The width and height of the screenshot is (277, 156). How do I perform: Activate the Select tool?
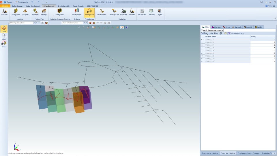4,37
